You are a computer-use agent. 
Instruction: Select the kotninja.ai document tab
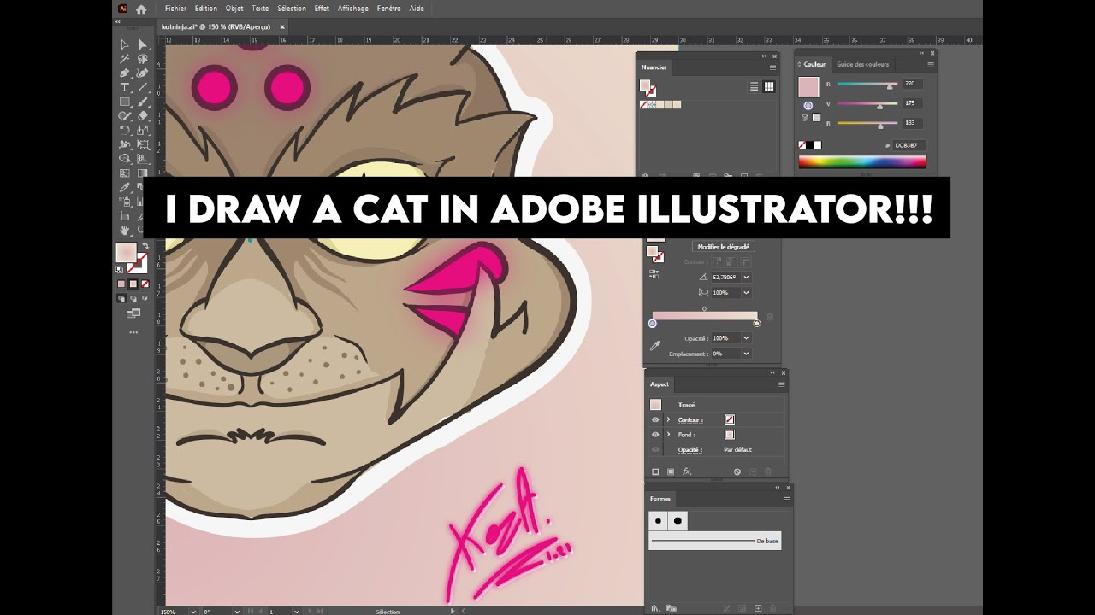pos(223,27)
